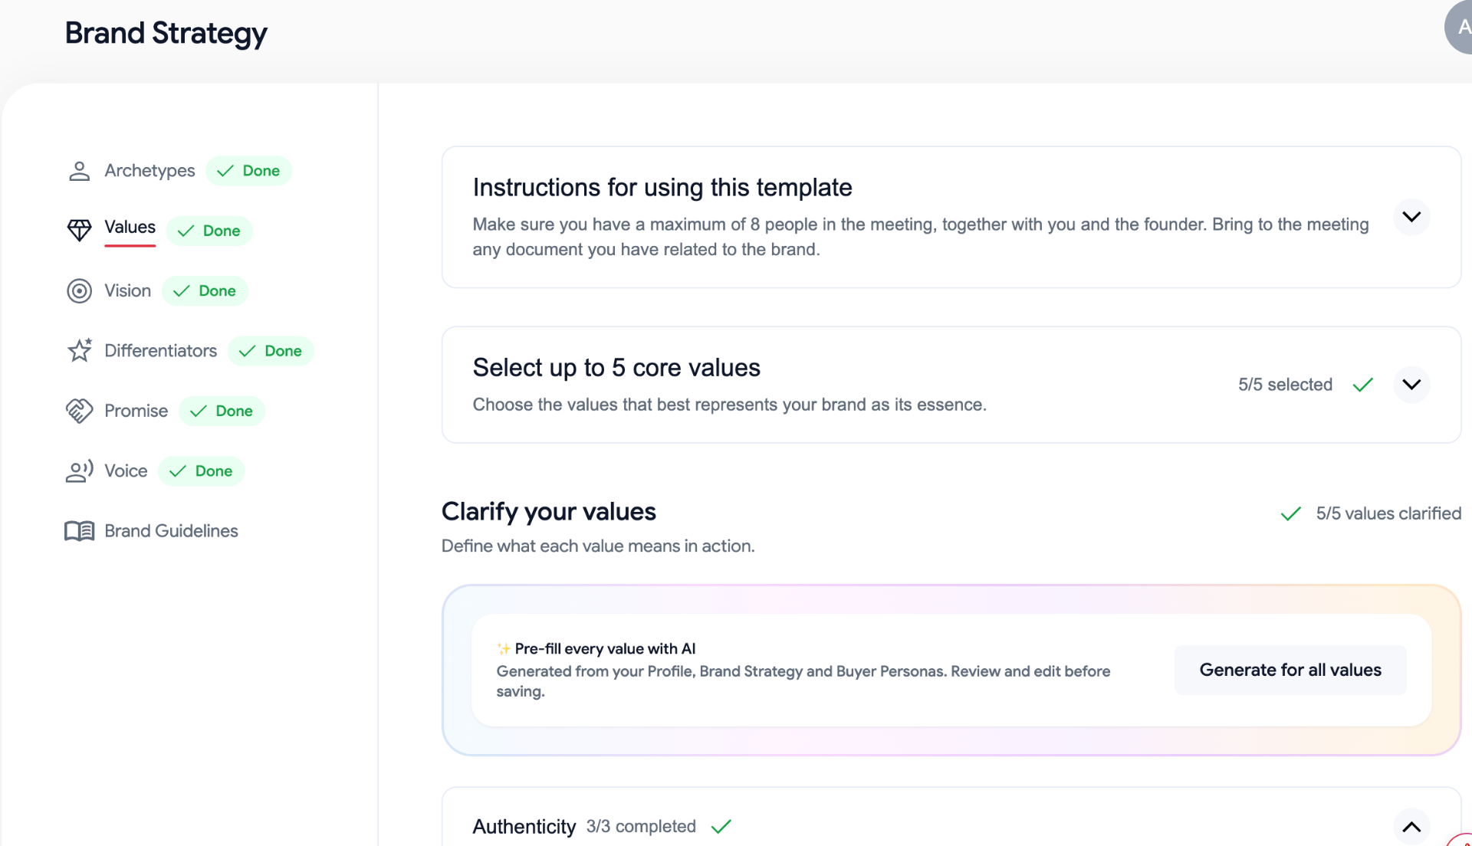Viewport: 1472px width, 846px height.
Task: Click the Vision target icon
Action: [79, 290]
